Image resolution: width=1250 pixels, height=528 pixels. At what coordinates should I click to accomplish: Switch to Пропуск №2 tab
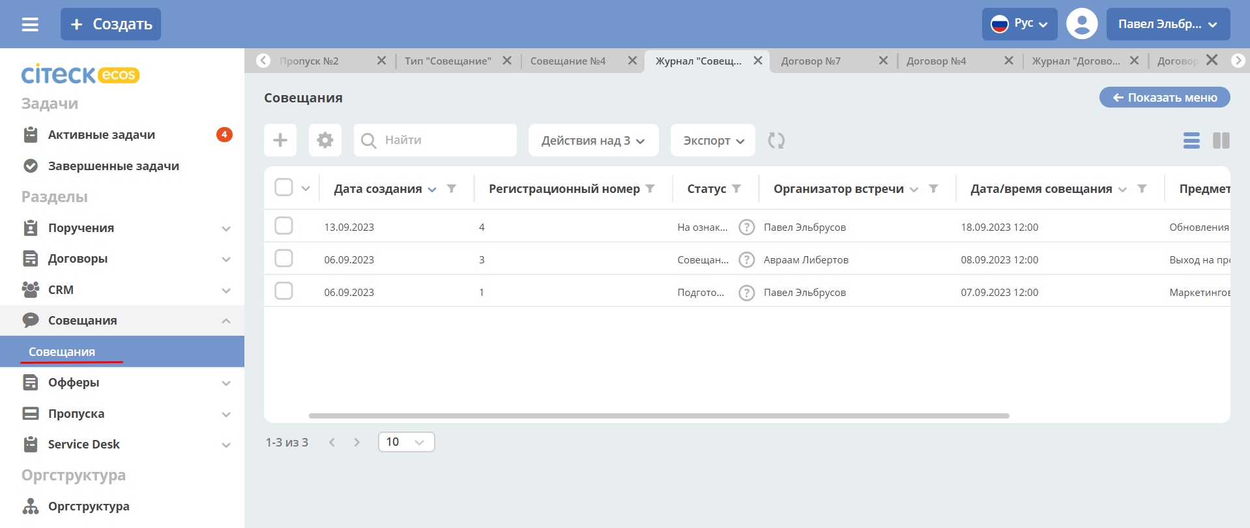309,61
